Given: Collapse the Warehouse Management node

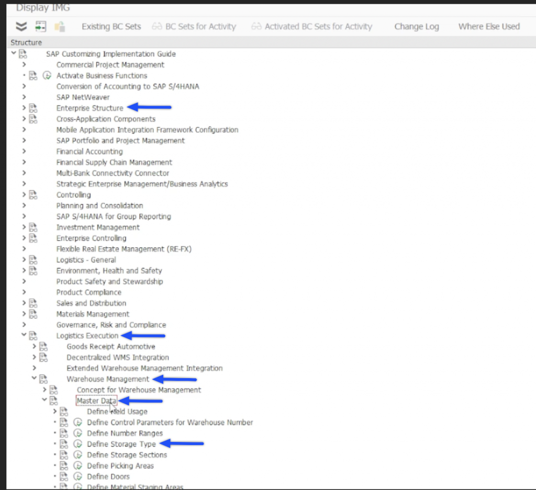Looking at the screenshot, I should pyautogui.click(x=35, y=379).
